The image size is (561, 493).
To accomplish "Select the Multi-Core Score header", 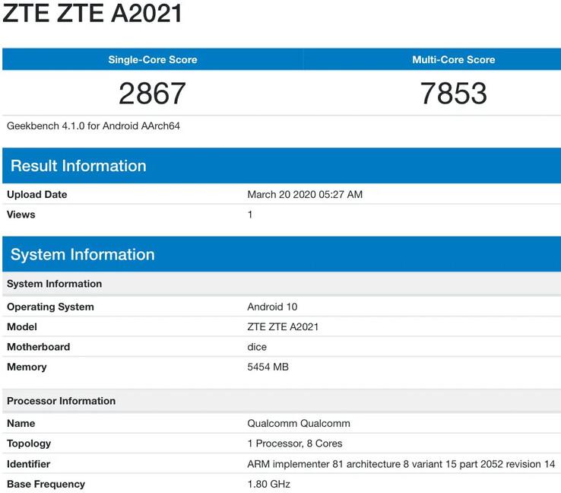I will pos(453,59).
